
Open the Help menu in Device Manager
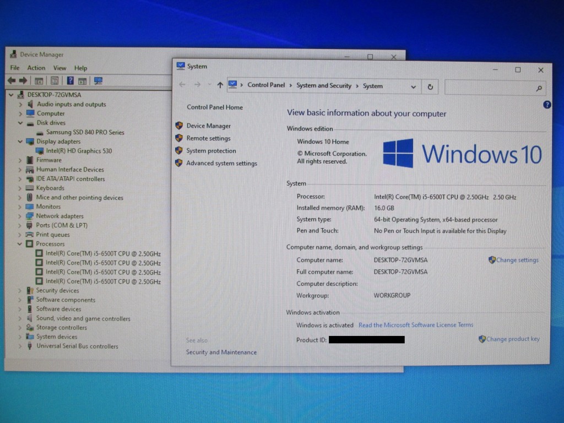pyautogui.click(x=80, y=68)
